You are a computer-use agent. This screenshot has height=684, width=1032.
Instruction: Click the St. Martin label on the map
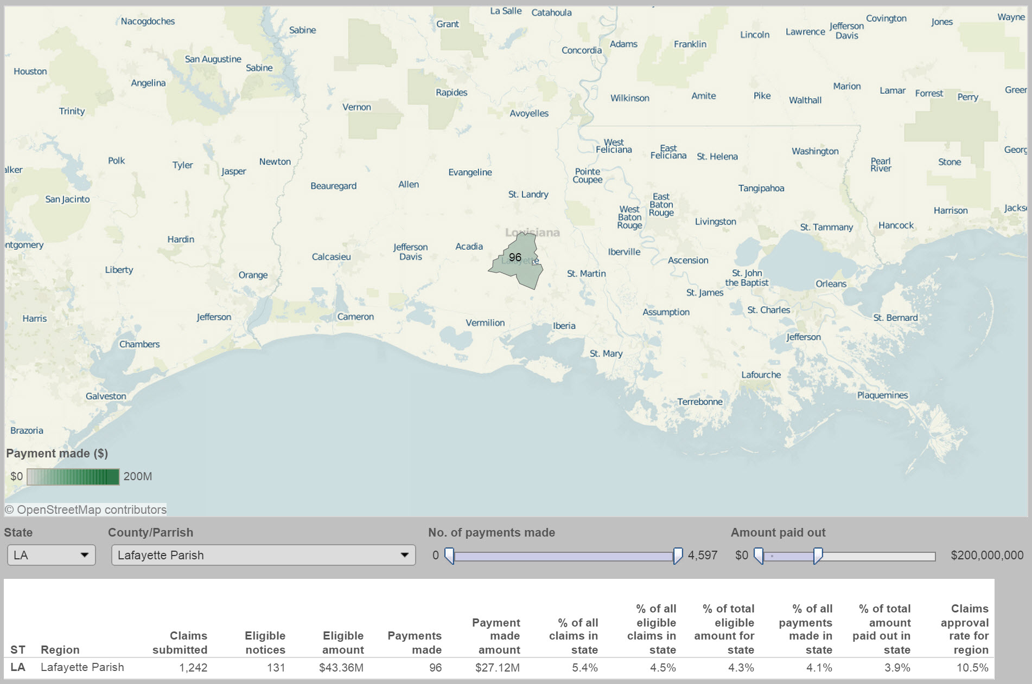586,274
